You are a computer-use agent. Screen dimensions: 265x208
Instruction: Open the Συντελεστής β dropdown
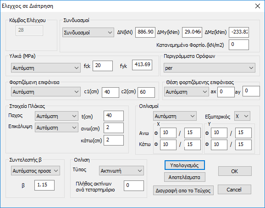click(35, 171)
